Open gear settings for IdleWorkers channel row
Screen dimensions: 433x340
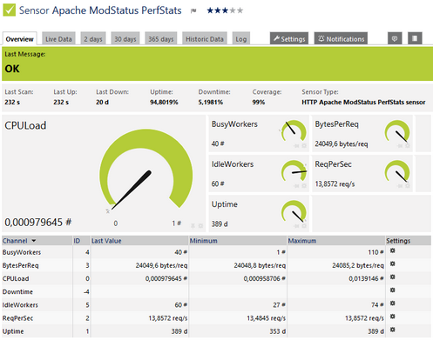(392, 303)
